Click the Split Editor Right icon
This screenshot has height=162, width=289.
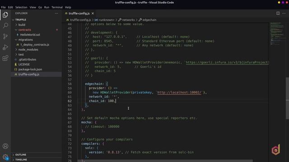pyautogui.click(x=278, y=13)
